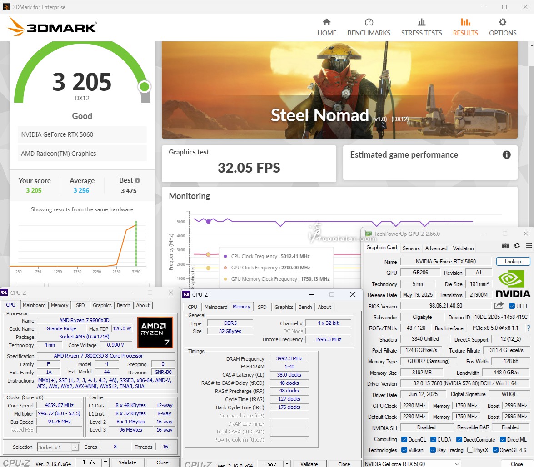Image resolution: width=534 pixels, height=467 pixels.
Task: Click Close button in CPU-Z Memory window
Action: [x=344, y=464]
